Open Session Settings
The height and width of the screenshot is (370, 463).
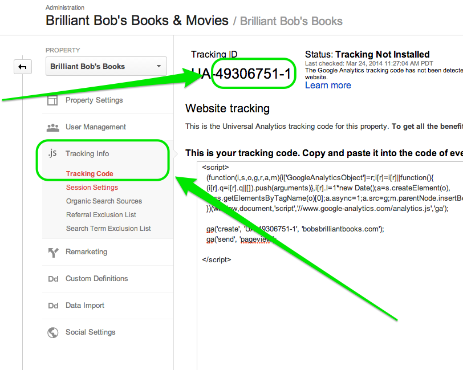(92, 188)
